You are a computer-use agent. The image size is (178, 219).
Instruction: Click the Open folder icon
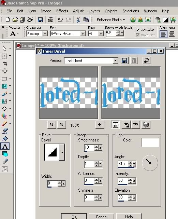[15, 20]
